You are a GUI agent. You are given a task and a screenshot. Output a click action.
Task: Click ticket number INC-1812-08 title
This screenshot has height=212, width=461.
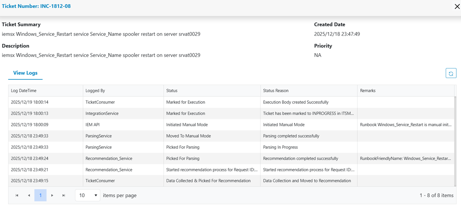coord(36,6)
